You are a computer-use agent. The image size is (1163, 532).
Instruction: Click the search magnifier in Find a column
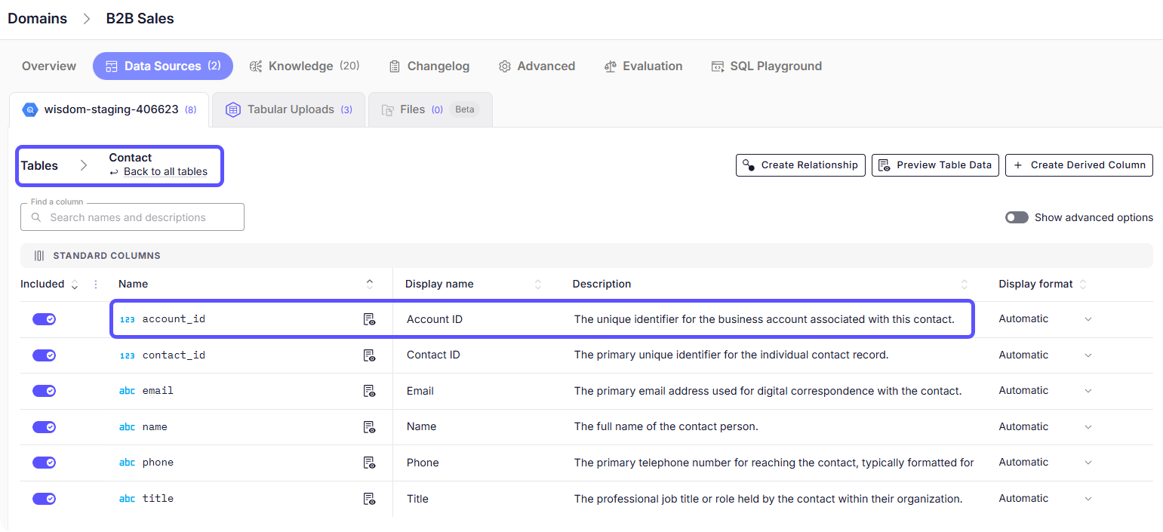pyautogui.click(x=36, y=217)
